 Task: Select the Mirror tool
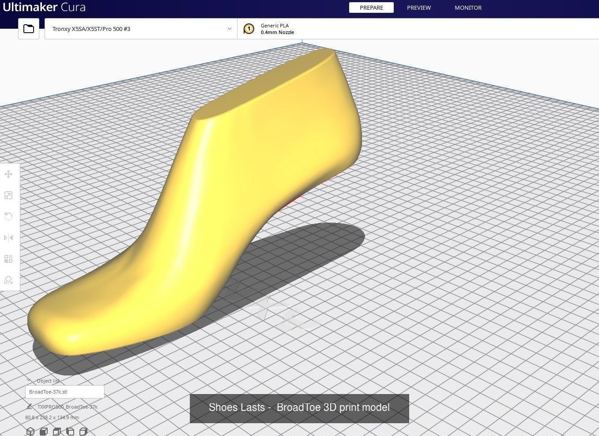[x=8, y=238]
